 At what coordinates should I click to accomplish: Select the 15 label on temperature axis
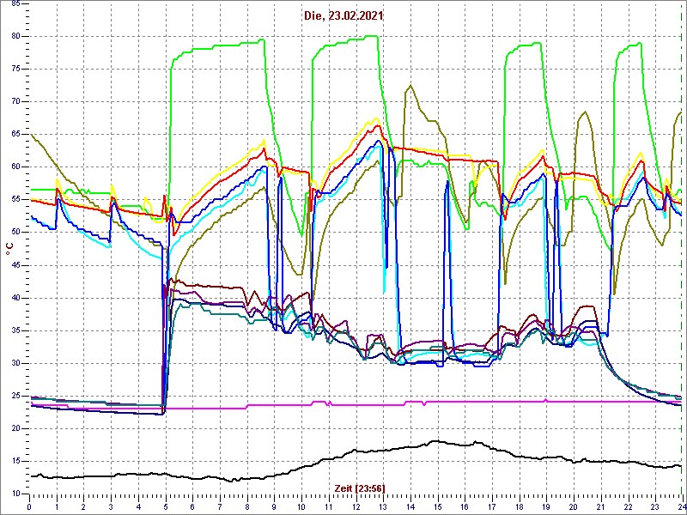pos(15,462)
